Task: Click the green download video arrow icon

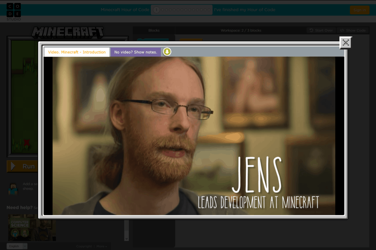Action: click(x=167, y=52)
